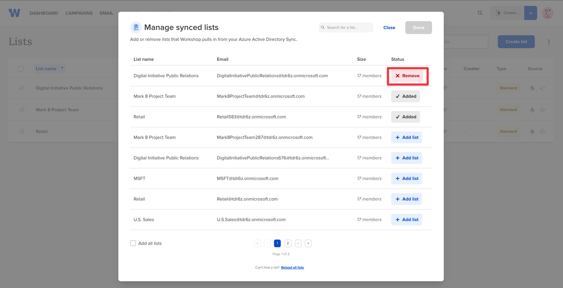Screen dimensions: 563x288
Task: Open the Create button dropdown arrow
Action: (x=530, y=13)
